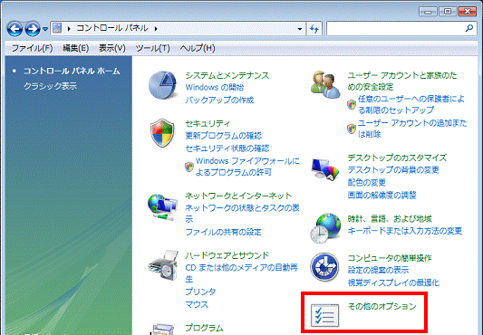Open キーボードまたは入力方法の変更 link
This screenshot has height=335, width=483.
point(405,231)
